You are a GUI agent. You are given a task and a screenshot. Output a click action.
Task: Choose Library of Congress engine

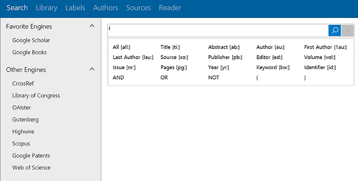tap(36, 95)
